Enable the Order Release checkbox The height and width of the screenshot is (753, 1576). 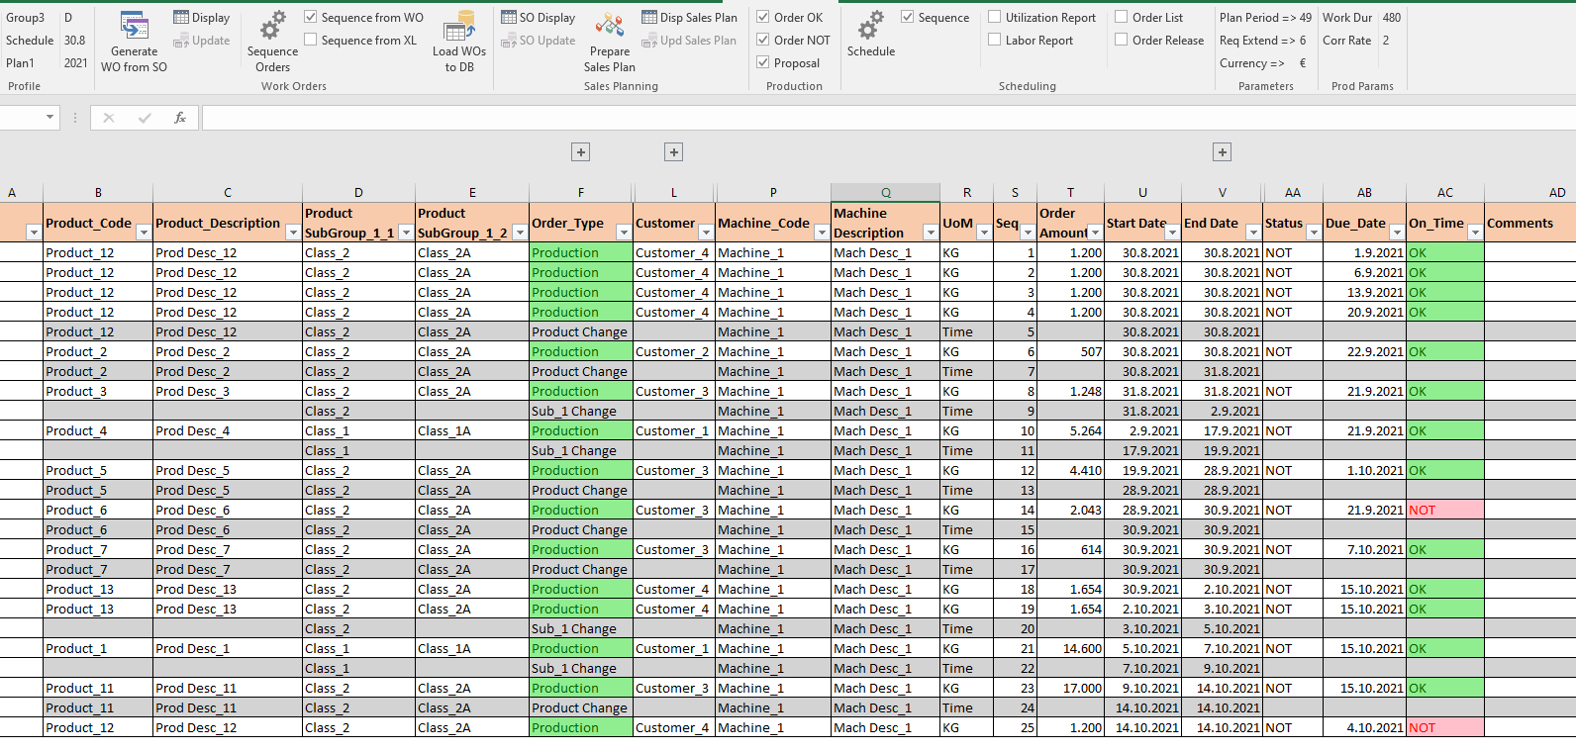[1122, 40]
